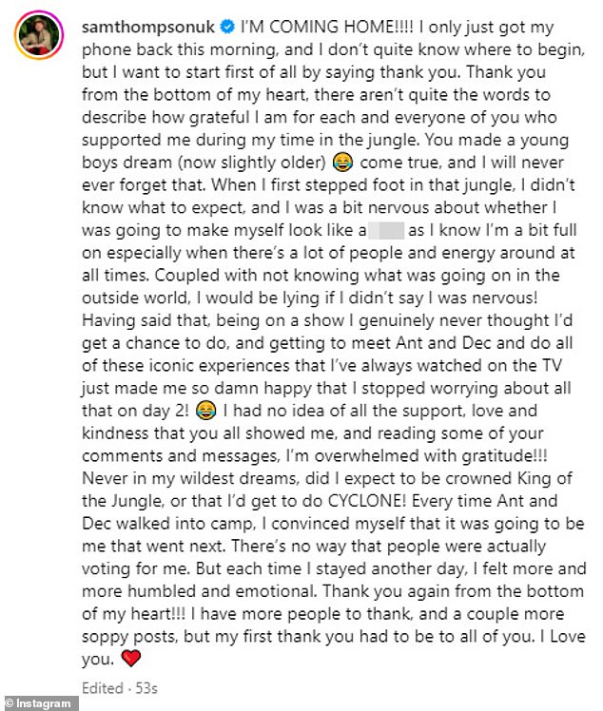Click the 'I'M COMING HOME!!!!' text
Image resolution: width=603 pixels, height=711 pixels.
(x=327, y=28)
